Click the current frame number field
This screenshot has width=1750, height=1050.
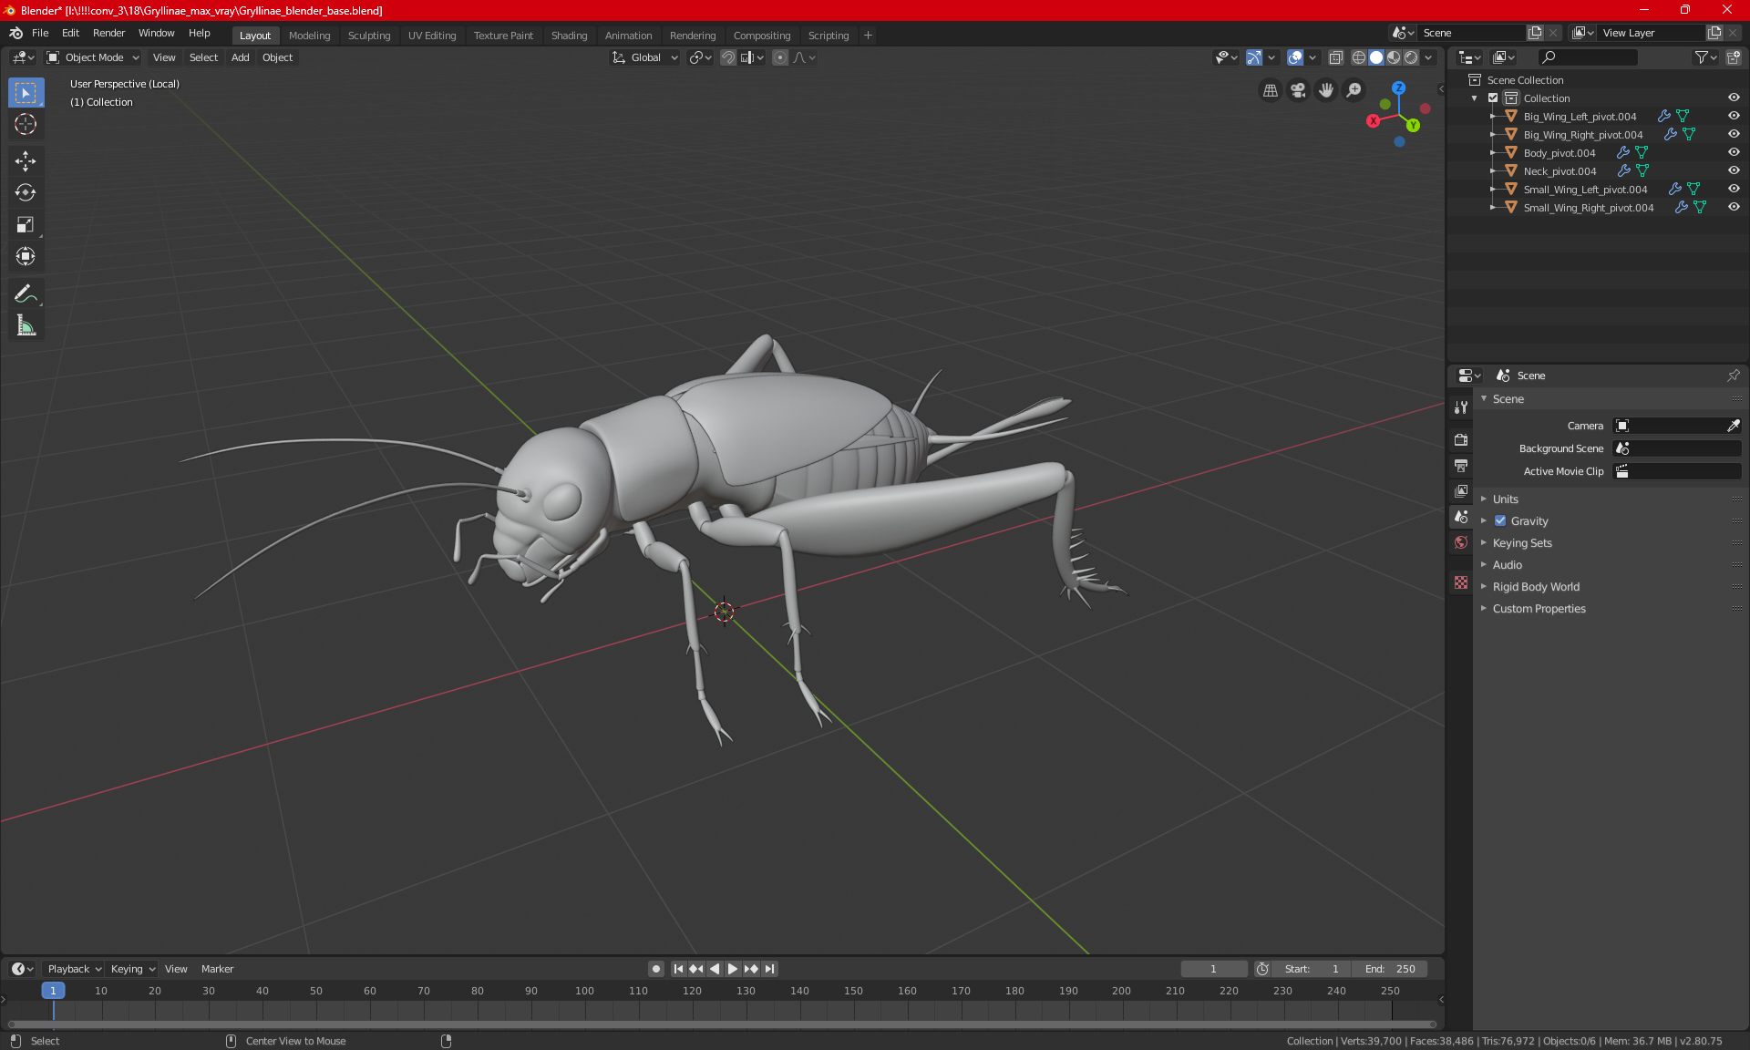pos(1213,969)
